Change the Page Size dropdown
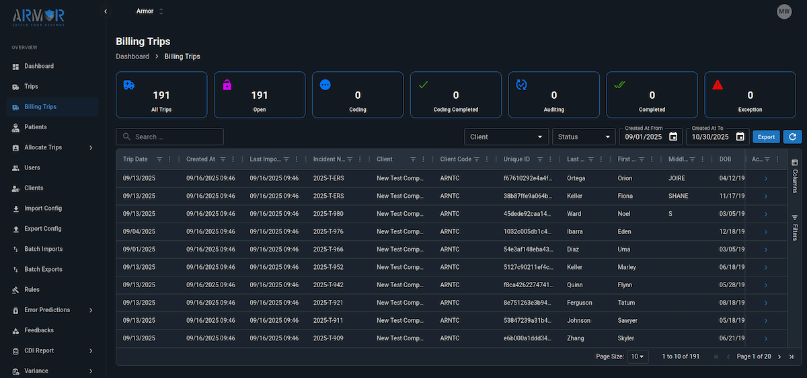807x378 pixels. [638, 356]
